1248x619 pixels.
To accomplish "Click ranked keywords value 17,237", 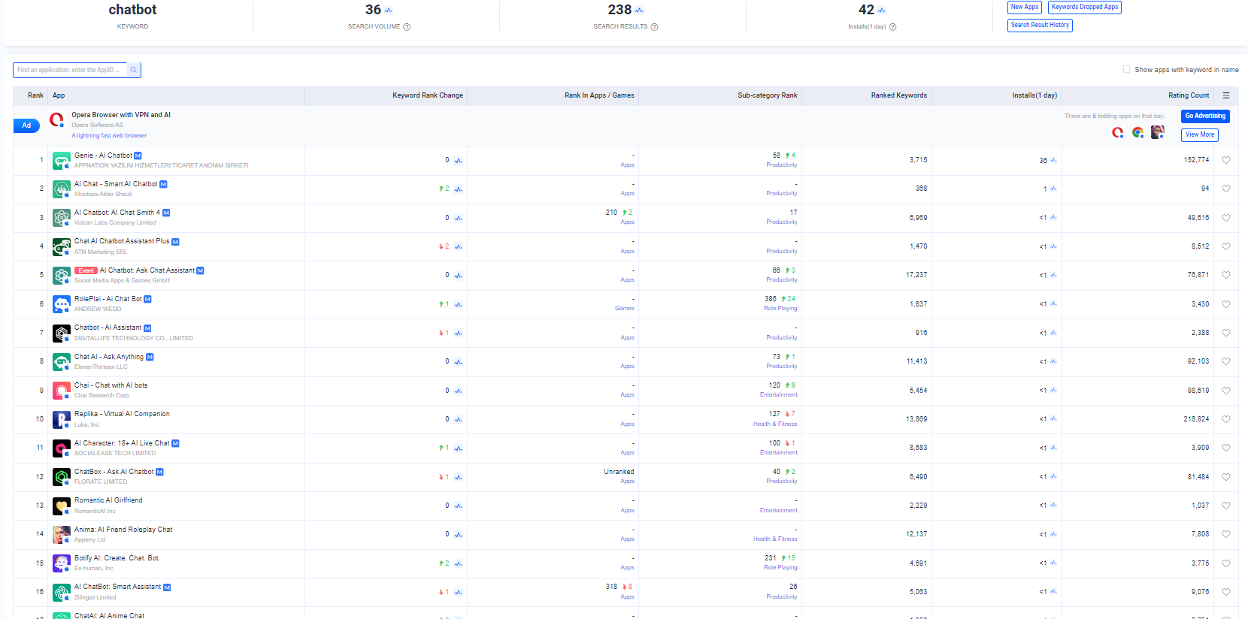I will click(x=916, y=275).
